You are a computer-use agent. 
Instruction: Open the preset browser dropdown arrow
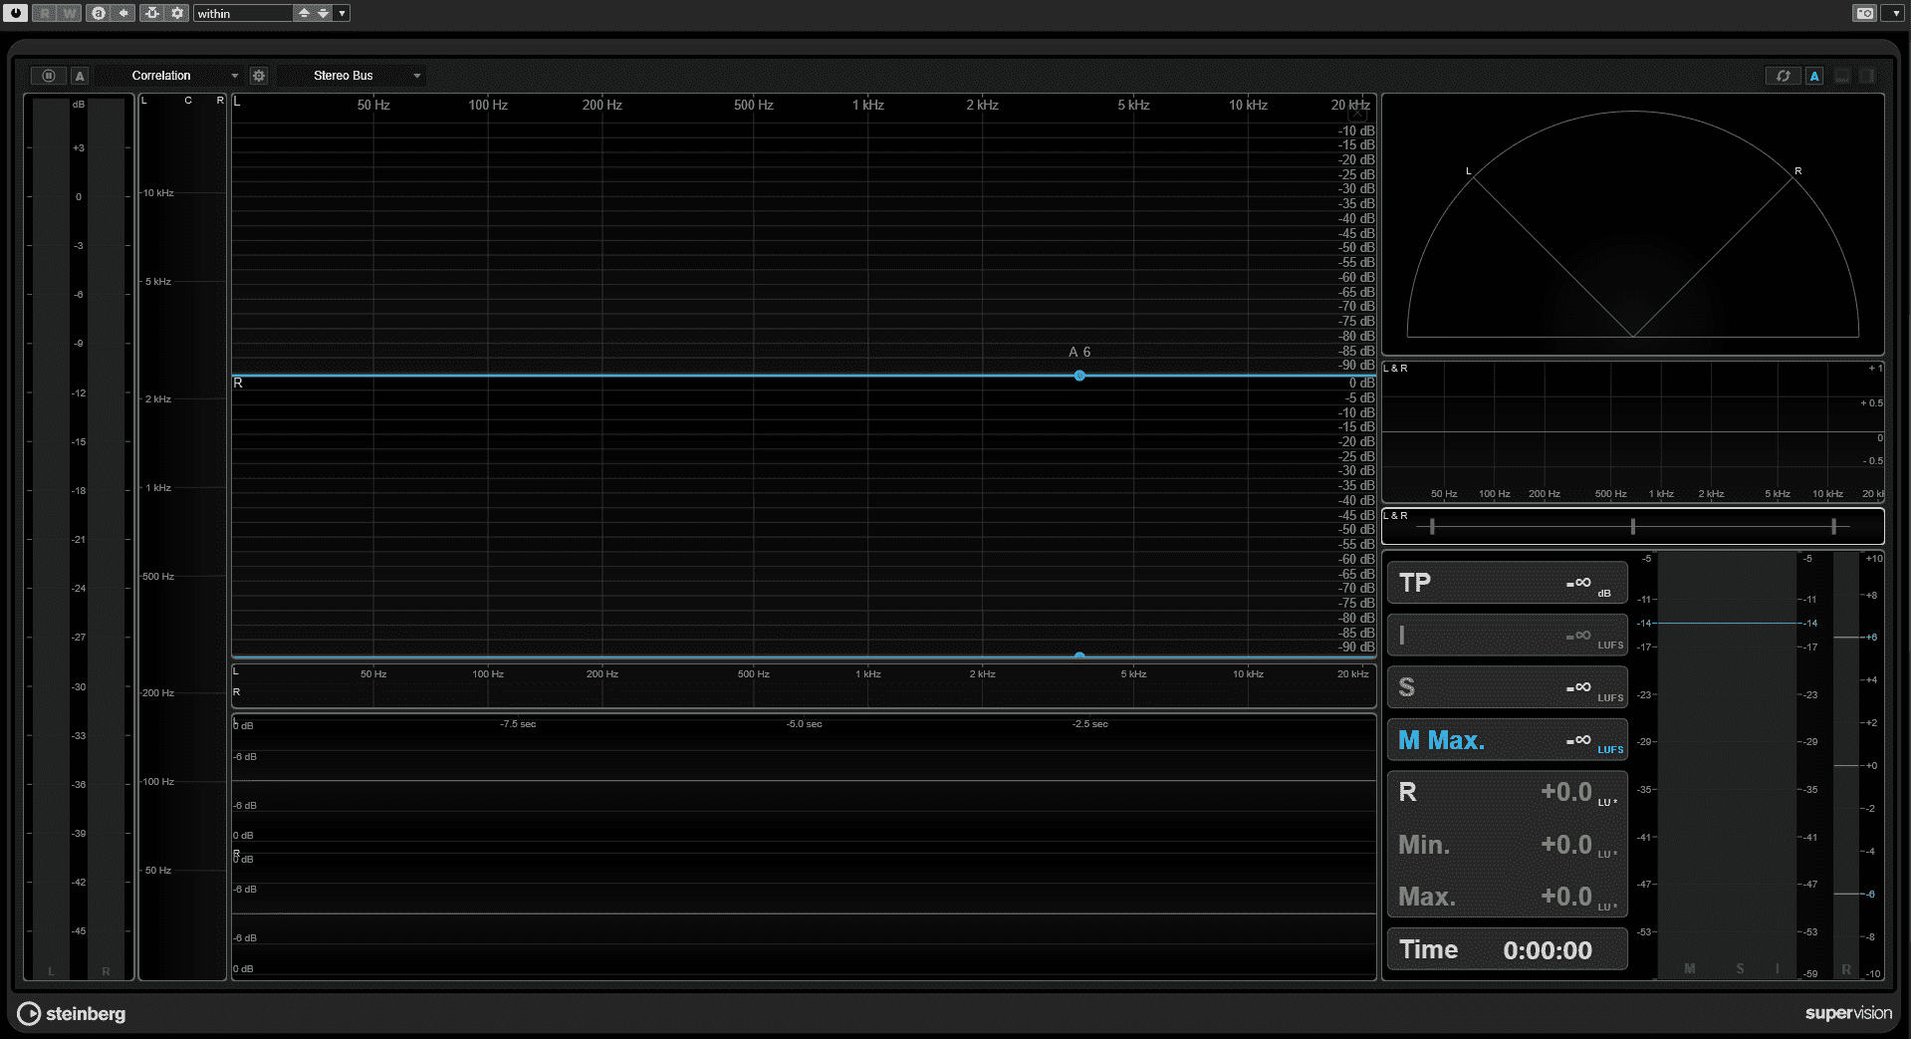pos(343,13)
